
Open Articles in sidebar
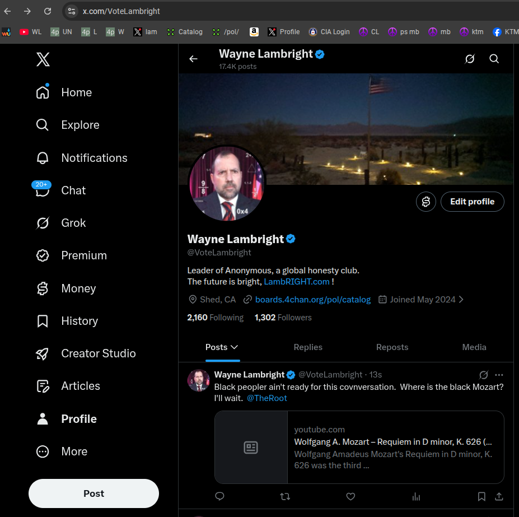(x=68, y=386)
